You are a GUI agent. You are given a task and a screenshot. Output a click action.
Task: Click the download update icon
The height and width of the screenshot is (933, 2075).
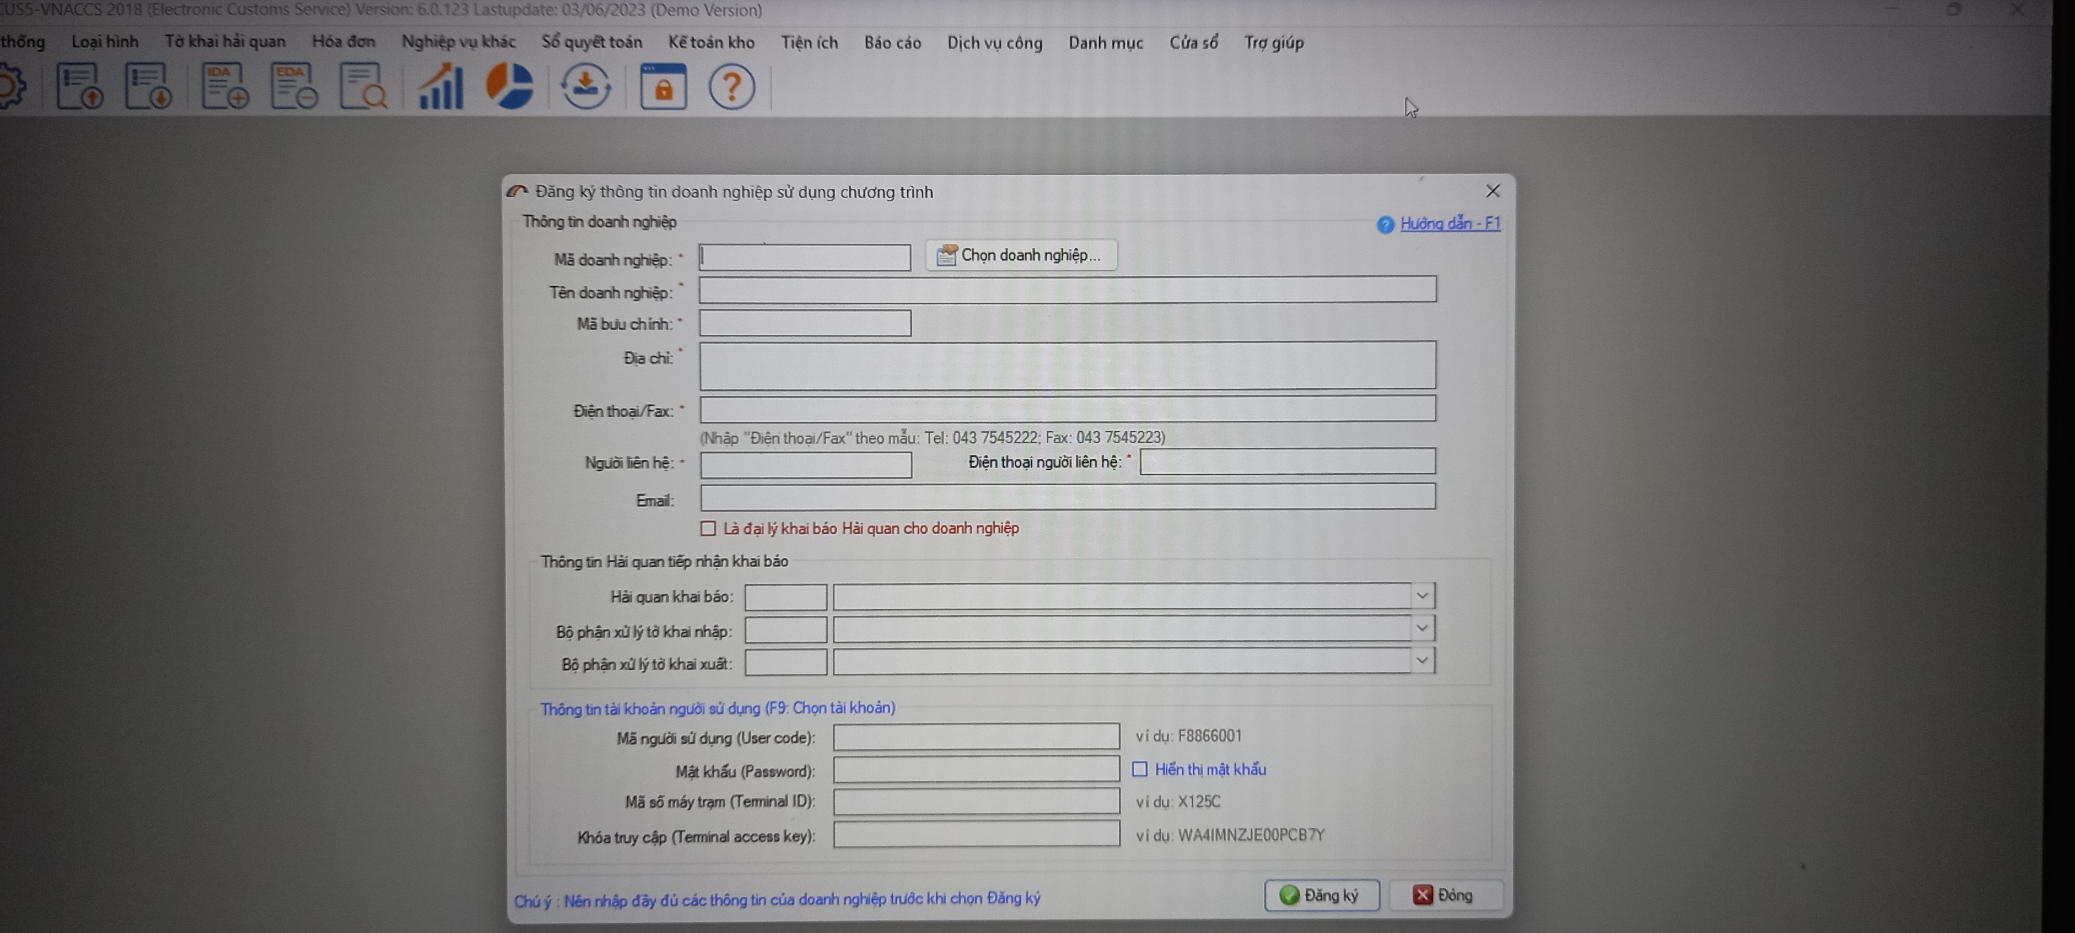[x=586, y=86]
